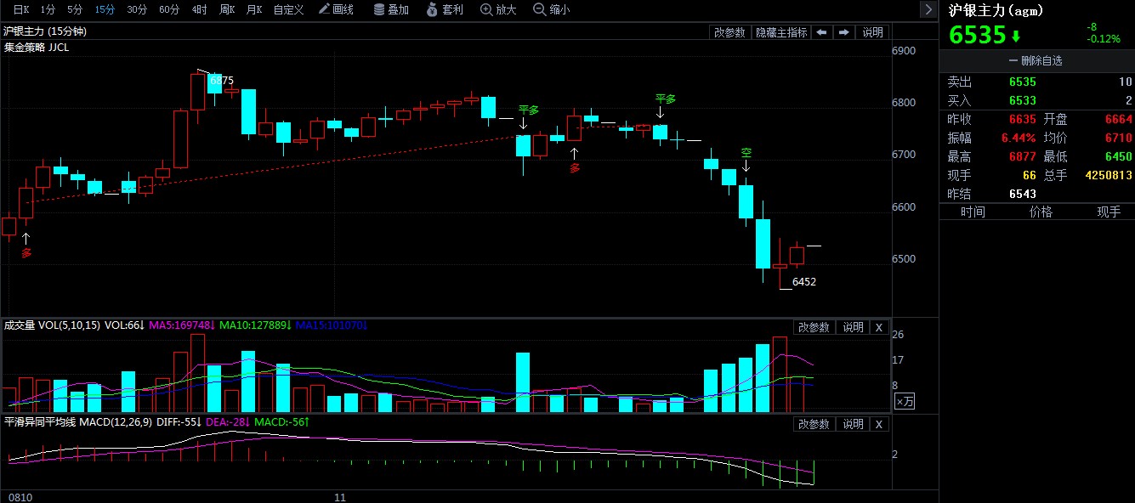This screenshot has height=503, width=1135.
Task: Remove from watchlist via 删除自选
Action: click(1036, 60)
